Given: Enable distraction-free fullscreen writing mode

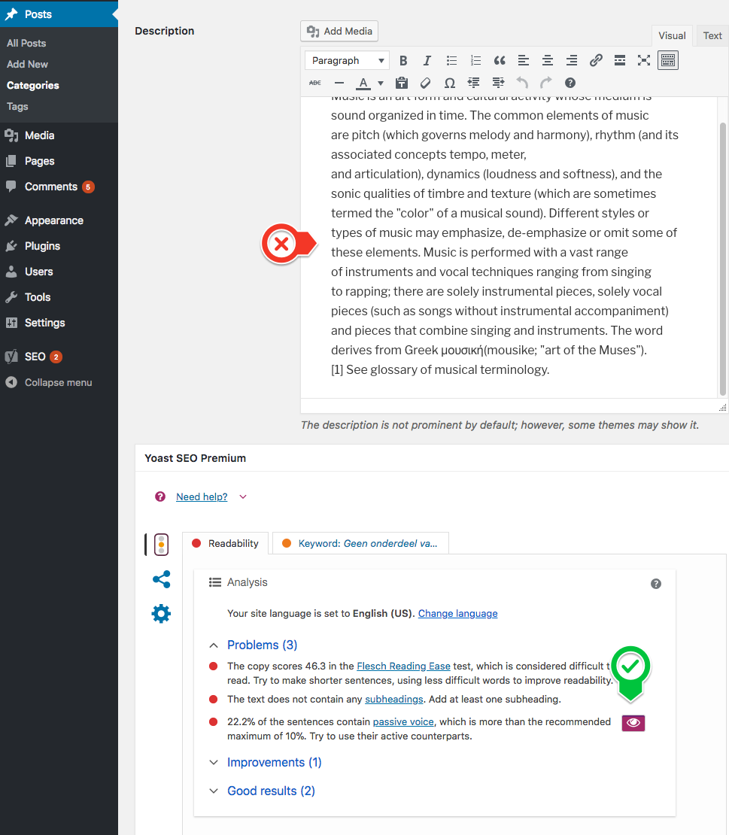Looking at the screenshot, I should 643,60.
